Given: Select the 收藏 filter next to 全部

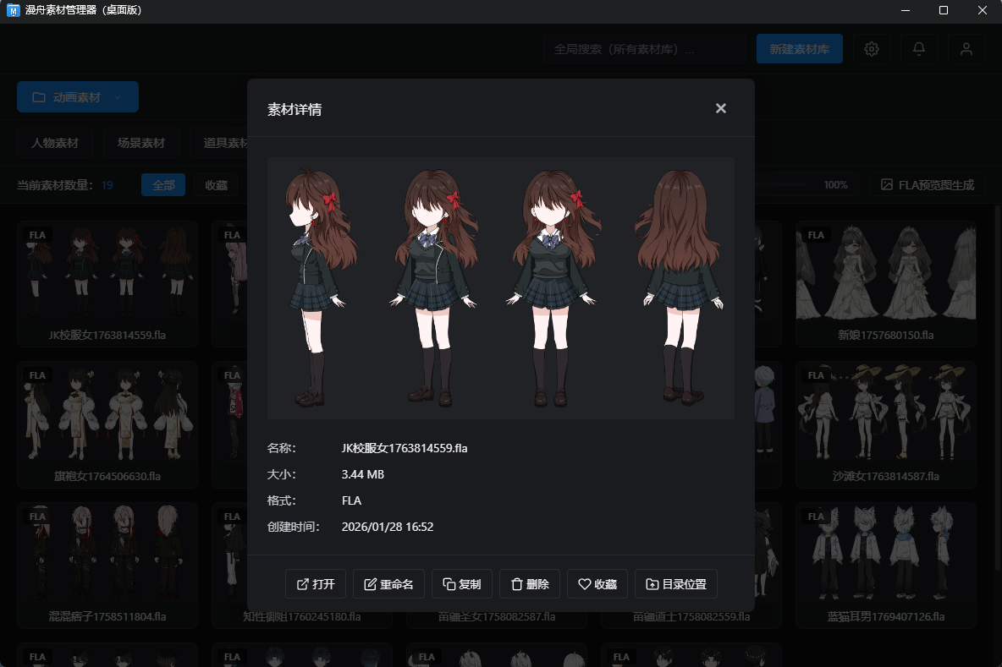Looking at the screenshot, I should pyautogui.click(x=216, y=185).
